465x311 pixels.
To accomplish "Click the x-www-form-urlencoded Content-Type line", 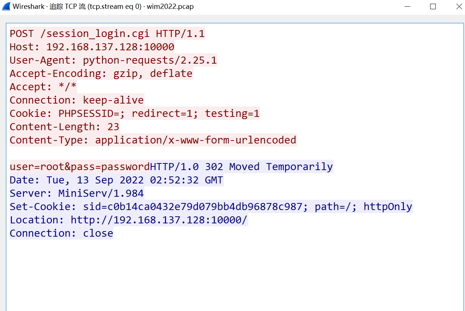I will pos(153,140).
